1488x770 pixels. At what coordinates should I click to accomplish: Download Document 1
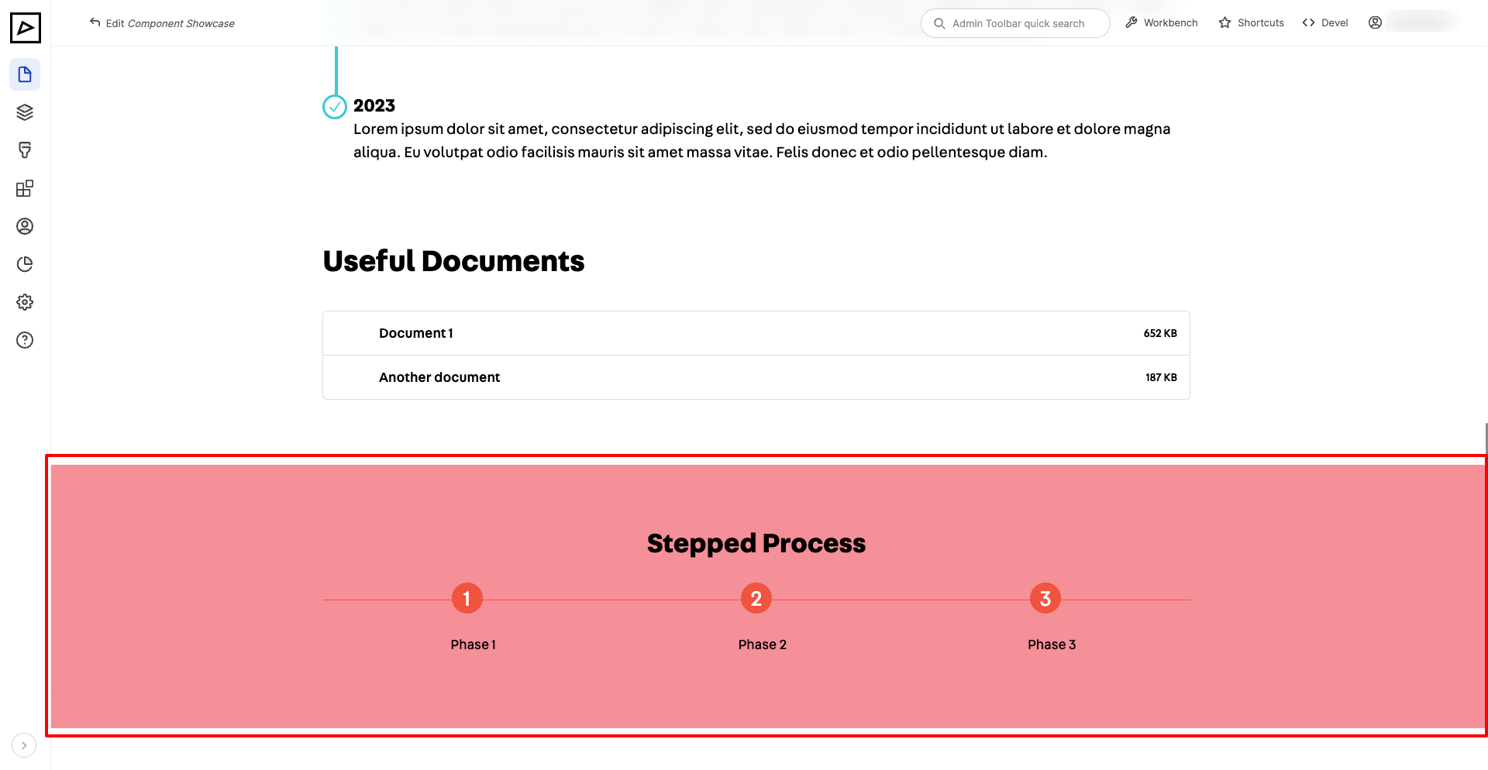click(x=415, y=332)
